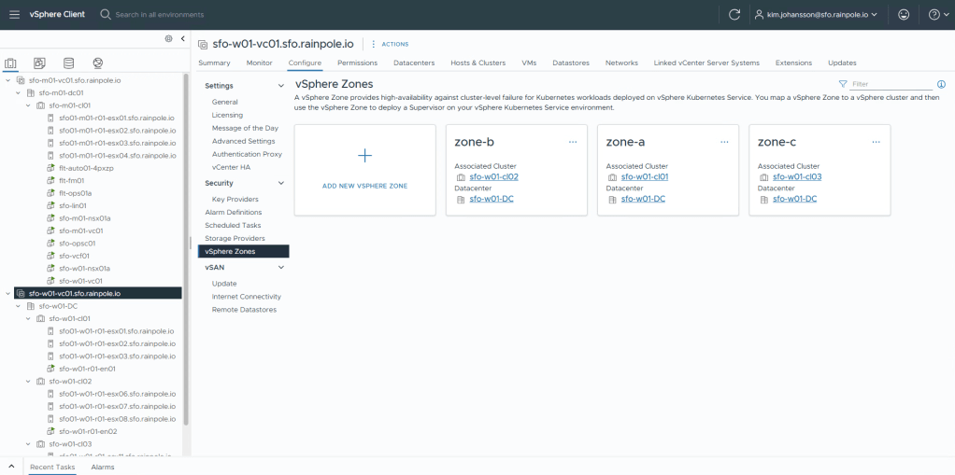The image size is (955, 475).
Task: Click the plus icon to add new vSphere Zone
Action: pos(364,156)
